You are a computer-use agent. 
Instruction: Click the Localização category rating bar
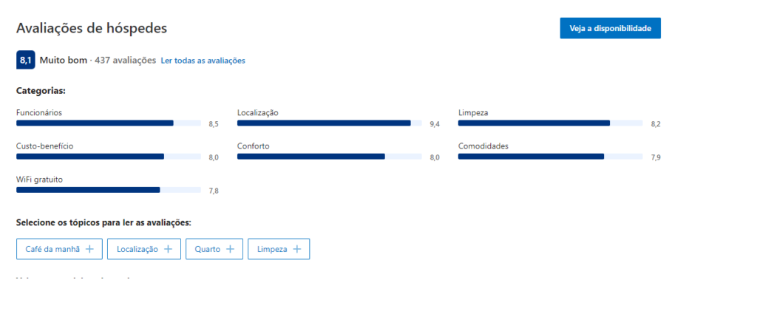point(330,123)
